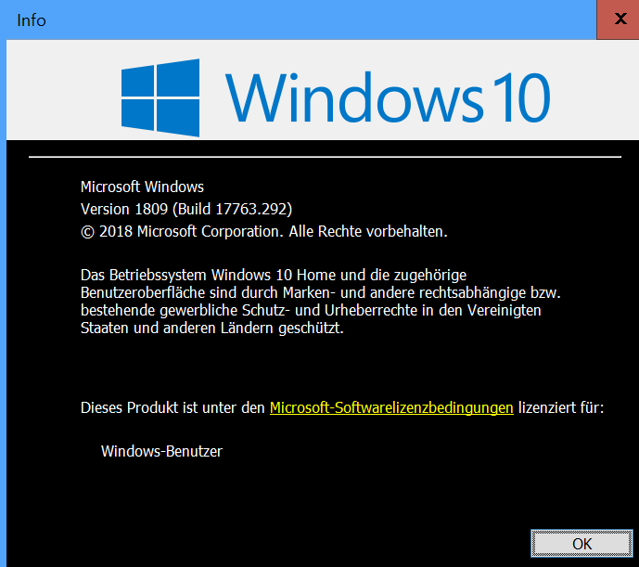Click the 'Info' title bar text

(x=32, y=20)
